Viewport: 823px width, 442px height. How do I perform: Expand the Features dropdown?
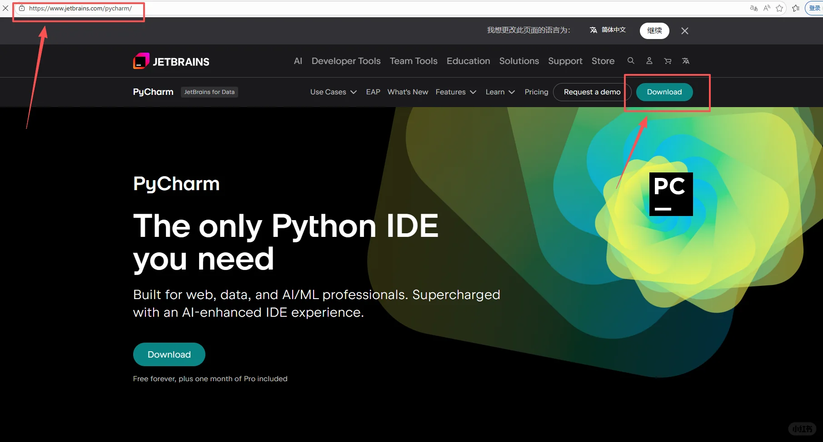(x=456, y=92)
